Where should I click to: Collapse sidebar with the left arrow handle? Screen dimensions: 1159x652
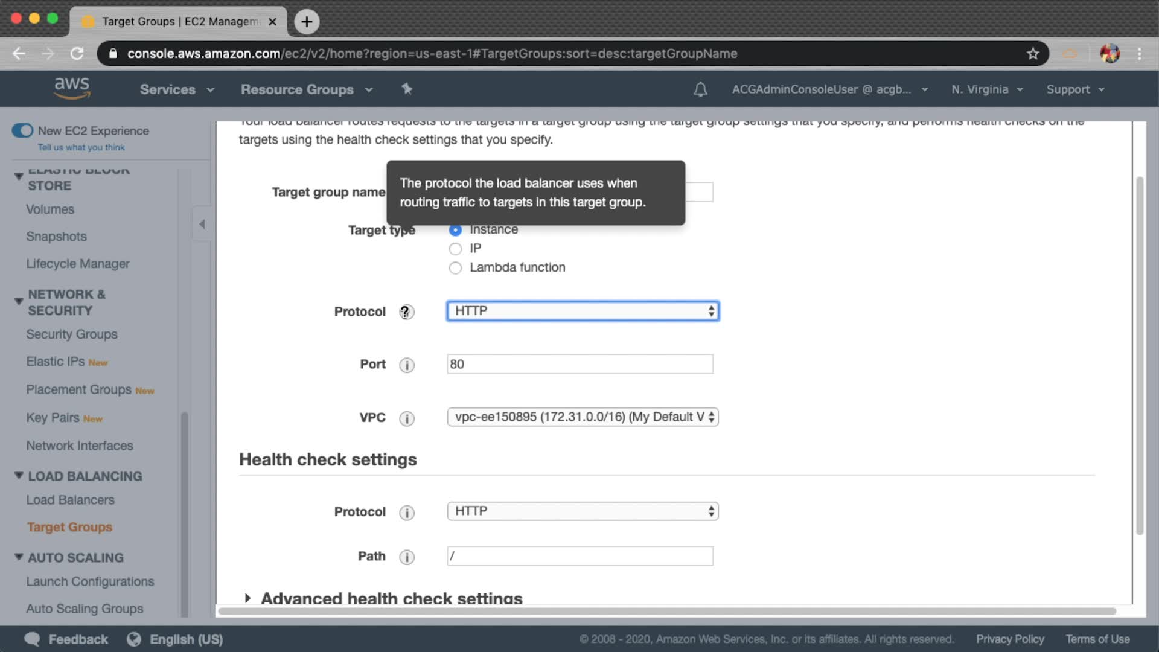202,224
